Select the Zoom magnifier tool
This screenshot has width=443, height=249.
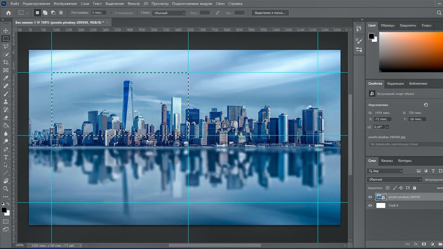click(6, 188)
